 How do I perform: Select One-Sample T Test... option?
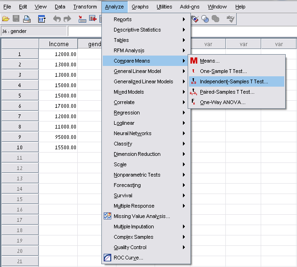click(237, 71)
